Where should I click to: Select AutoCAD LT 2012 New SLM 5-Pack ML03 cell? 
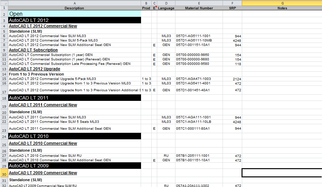[75, 40]
